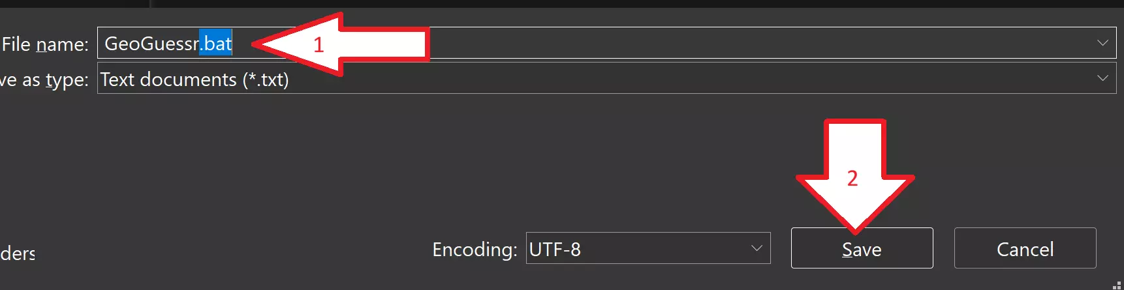Click the "Save as type:" label
1124x290 pixels.
tap(44, 80)
